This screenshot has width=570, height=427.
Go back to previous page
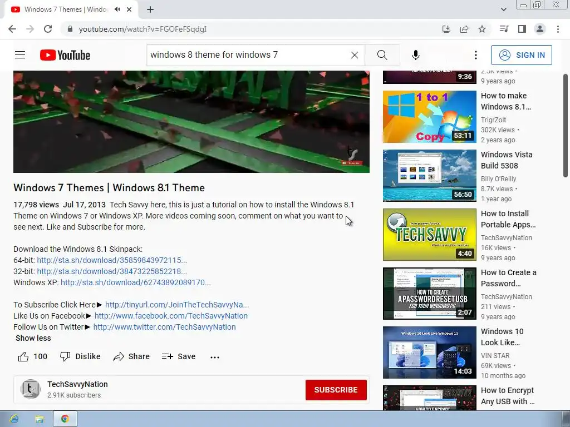click(12, 29)
